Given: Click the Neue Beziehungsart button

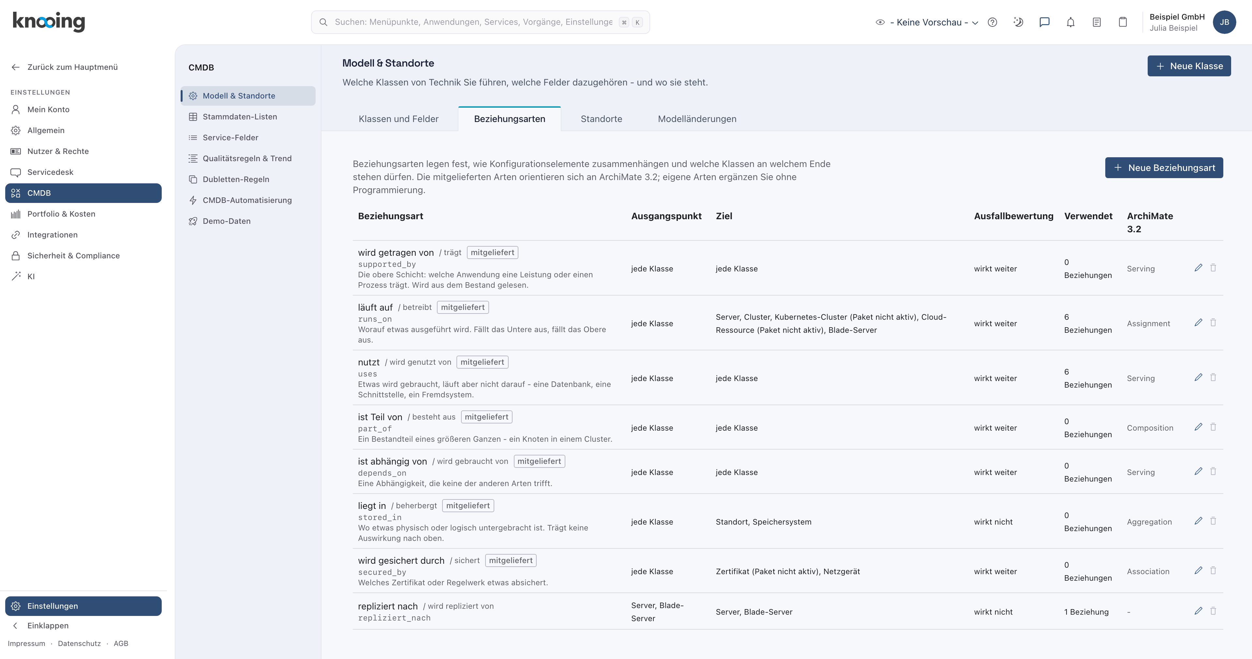Looking at the screenshot, I should click(x=1164, y=168).
